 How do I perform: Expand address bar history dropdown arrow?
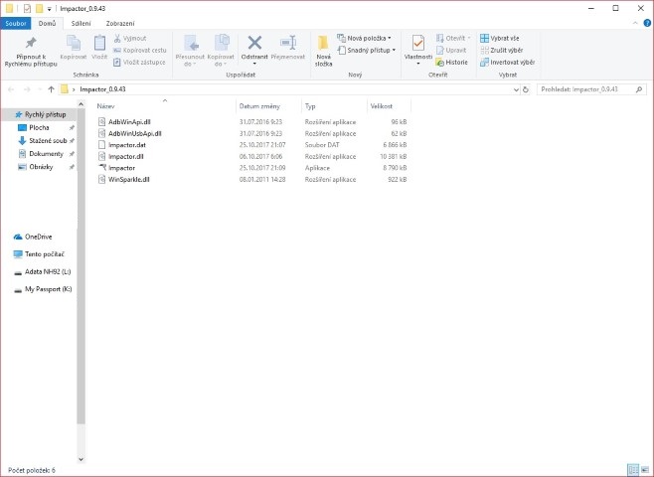tap(516, 89)
